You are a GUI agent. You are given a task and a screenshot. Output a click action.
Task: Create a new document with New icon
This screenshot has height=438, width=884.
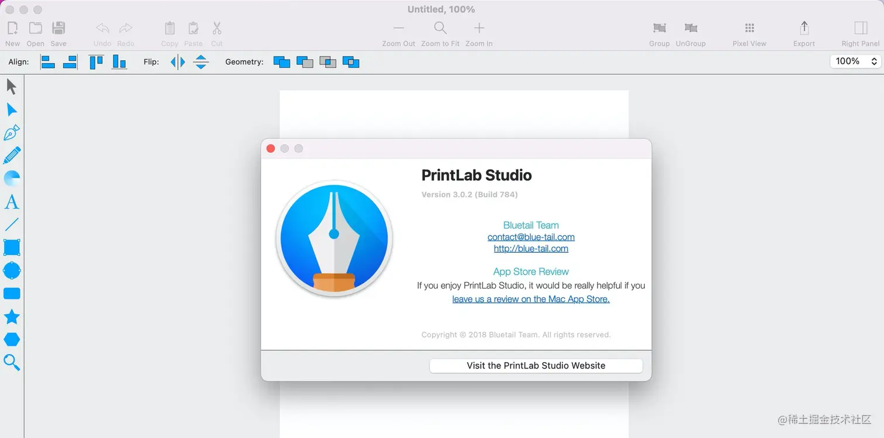pyautogui.click(x=12, y=28)
